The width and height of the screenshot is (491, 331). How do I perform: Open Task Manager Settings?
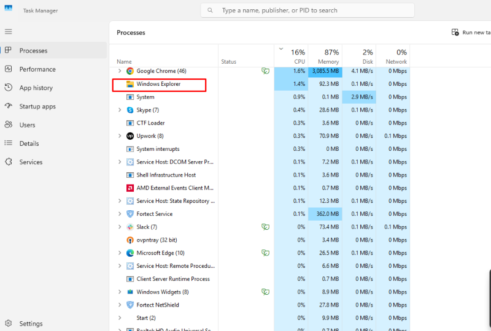(53, 324)
